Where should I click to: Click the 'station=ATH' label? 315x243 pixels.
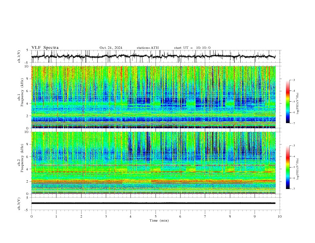[148, 48]
